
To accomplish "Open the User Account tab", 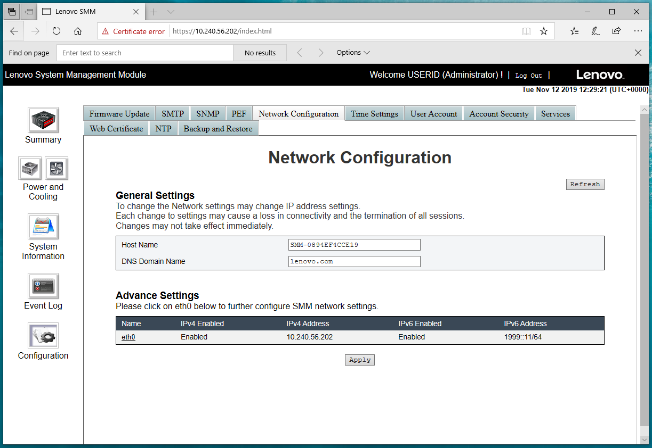I will (433, 114).
